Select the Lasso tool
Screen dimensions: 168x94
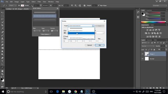pyautogui.click(x=2, y=19)
